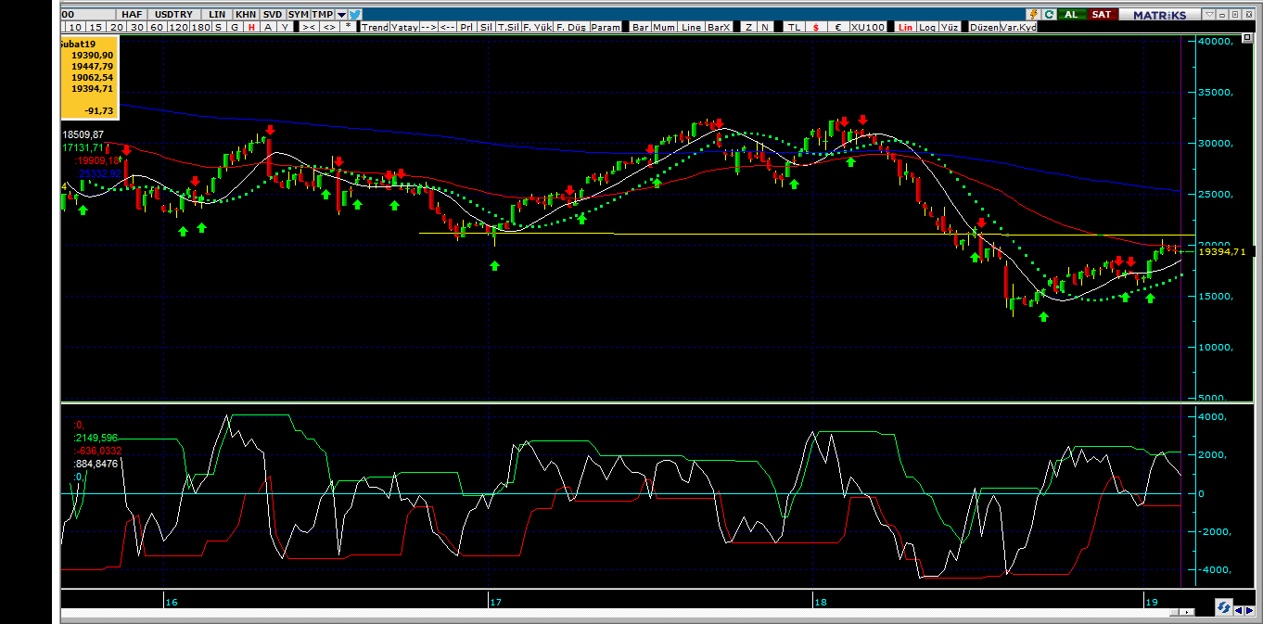The height and width of the screenshot is (624, 1263).
Task: Open the HAF period selector
Action: (131, 15)
